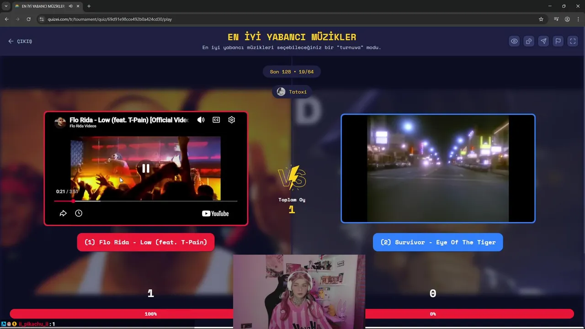Open the Flo Rida - Low video title link
Image resolution: width=585 pixels, height=329 pixels.
click(129, 120)
